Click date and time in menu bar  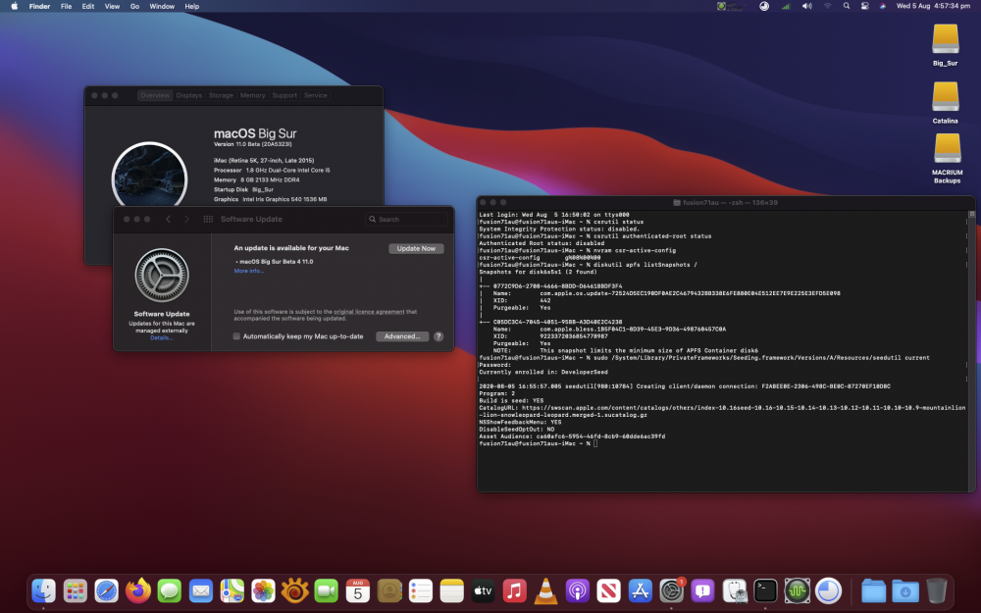[933, 6]
